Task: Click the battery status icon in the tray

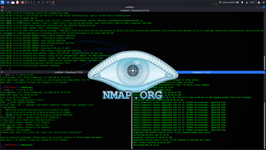Action: pyautogui.click(x=247, y=2)
